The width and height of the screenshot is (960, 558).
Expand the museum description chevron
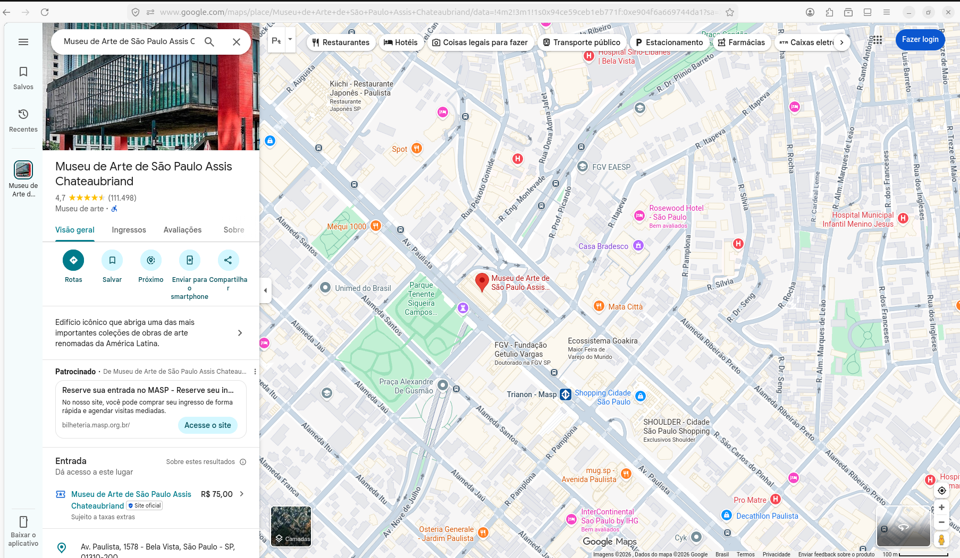(x=240, y=333)
